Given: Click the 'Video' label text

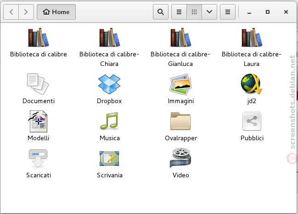Looking at the screenshot, I should (x=181, y=176).
